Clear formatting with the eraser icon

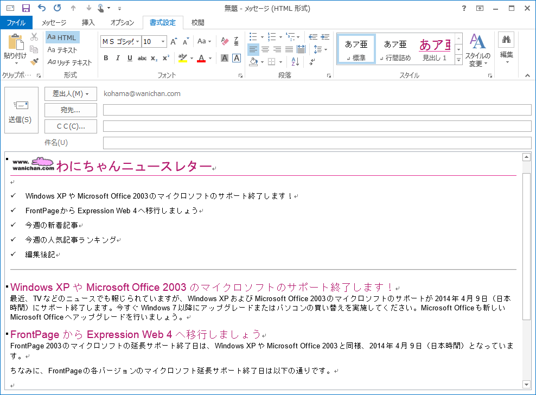tap(225, 41)
